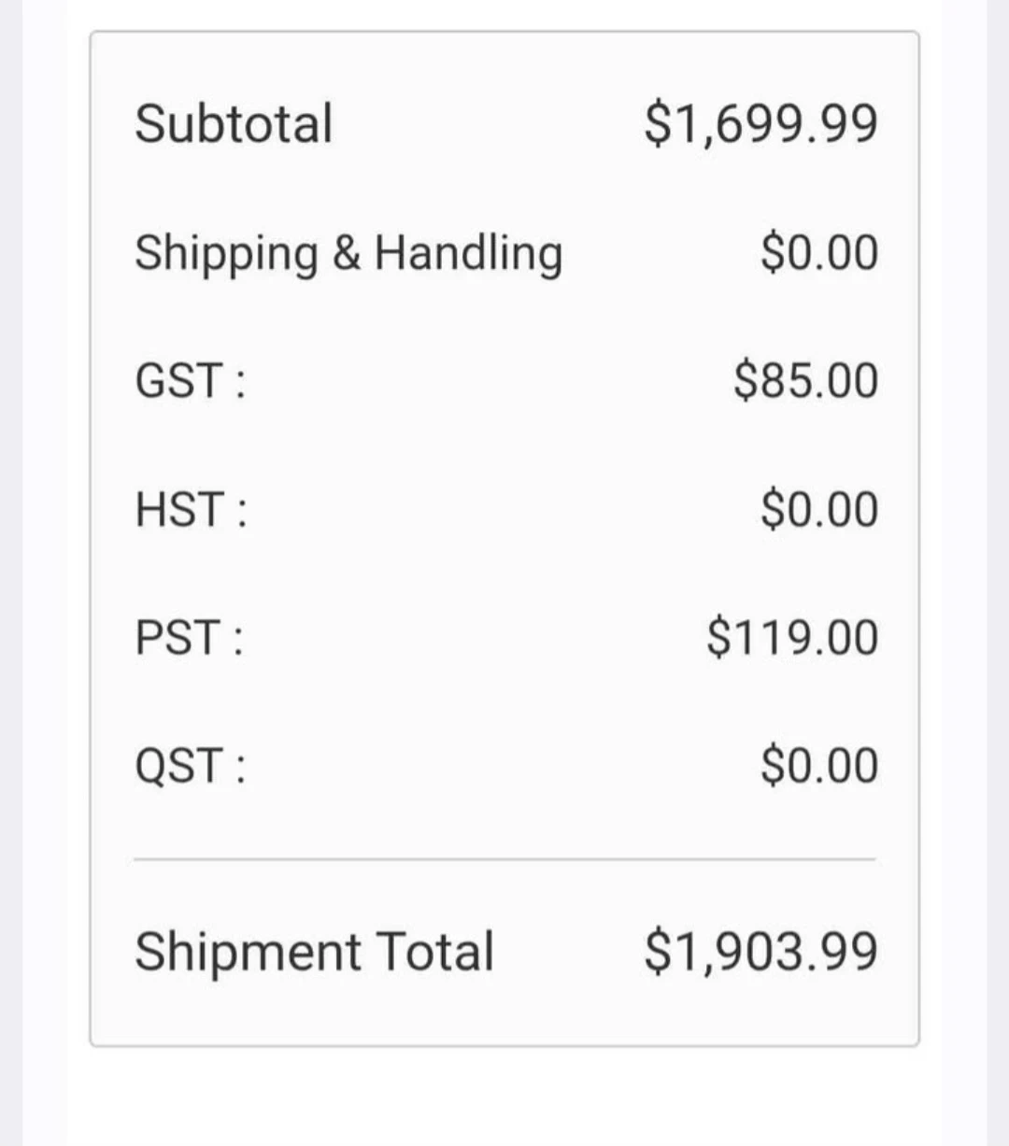Image resolution: width=1009 pixels, height=1146 pixels.
Task: Click the GST label
Action: [192, 381]
